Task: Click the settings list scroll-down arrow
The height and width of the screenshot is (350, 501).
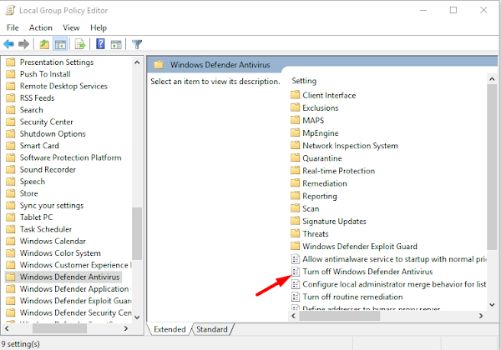Action: pos(492,305)
